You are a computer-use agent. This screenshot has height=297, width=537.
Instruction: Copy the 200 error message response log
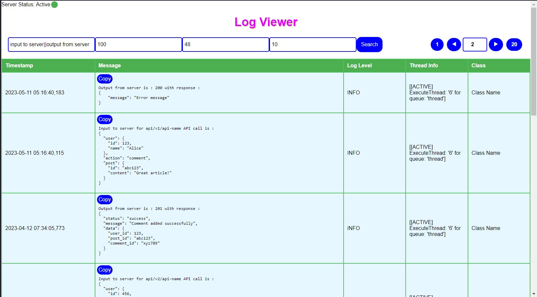[x=105, y=79]
